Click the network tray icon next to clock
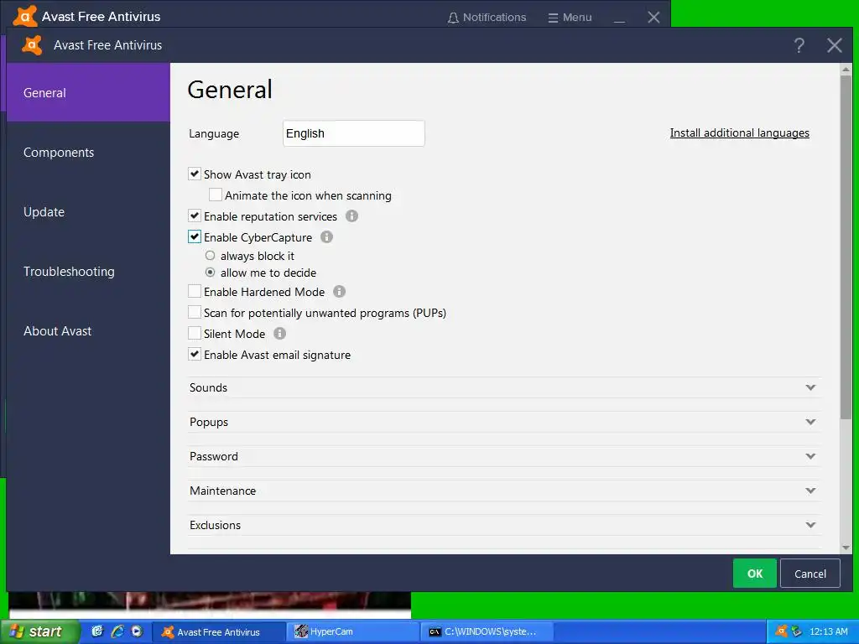 pos(796,631)
